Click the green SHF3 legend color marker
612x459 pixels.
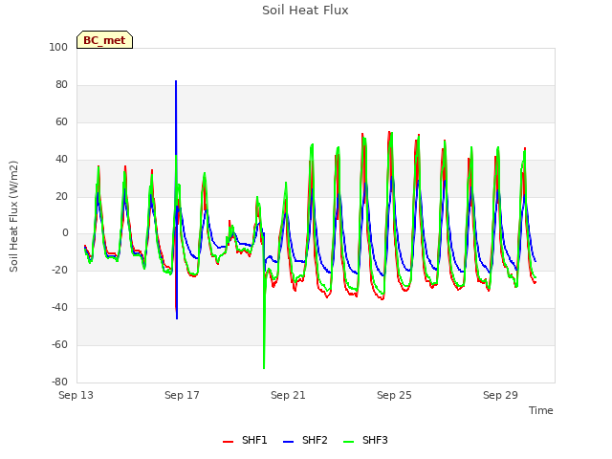(x=348, y=442)
